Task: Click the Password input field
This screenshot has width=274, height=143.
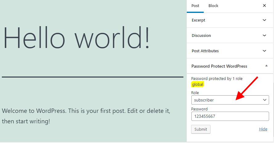Action: pyautogui.click(x=230, y=116)
